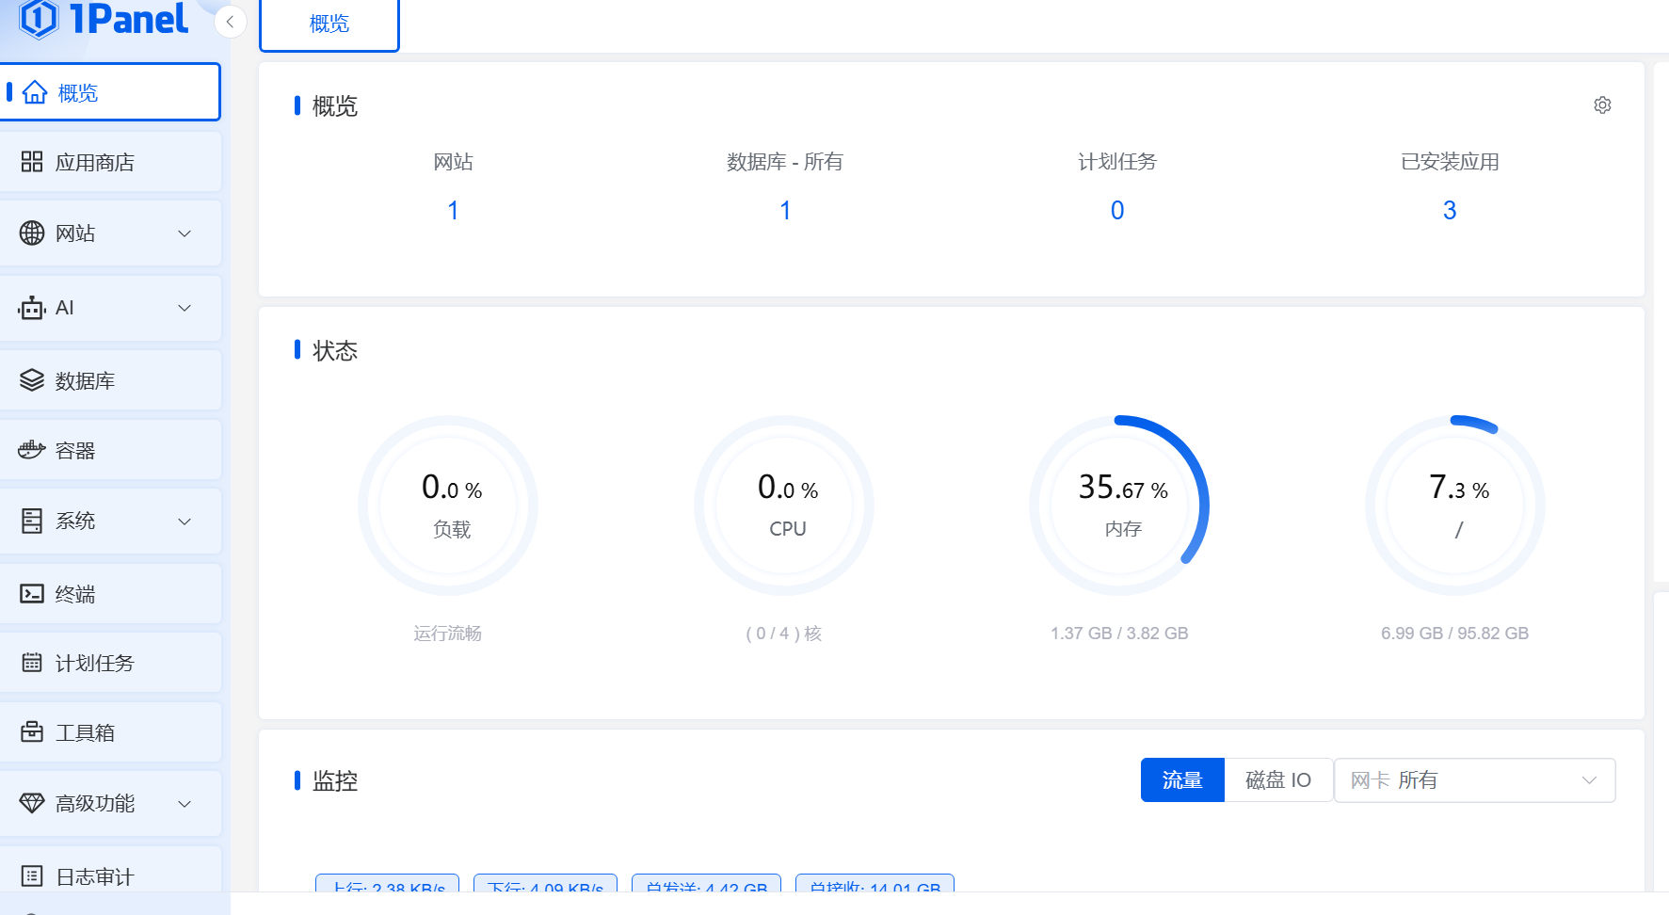
Task: Click the home icon beside 概览
Action: click(x=35, y=92)
